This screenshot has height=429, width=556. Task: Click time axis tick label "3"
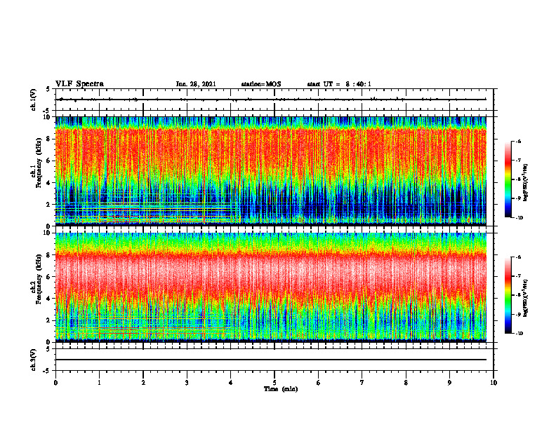187,383
